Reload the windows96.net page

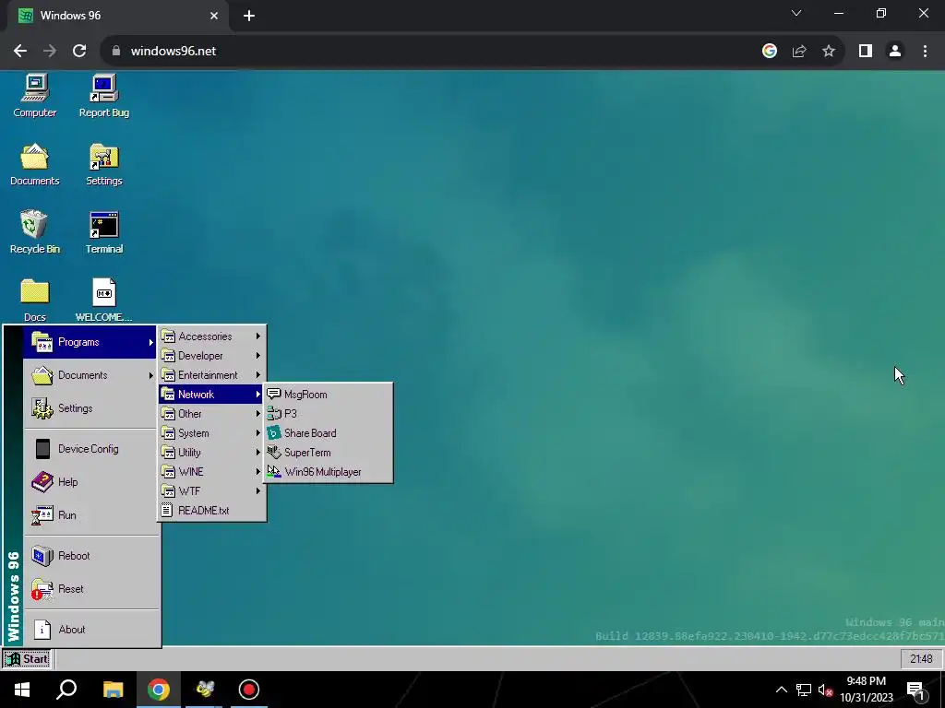pos(79,52)
